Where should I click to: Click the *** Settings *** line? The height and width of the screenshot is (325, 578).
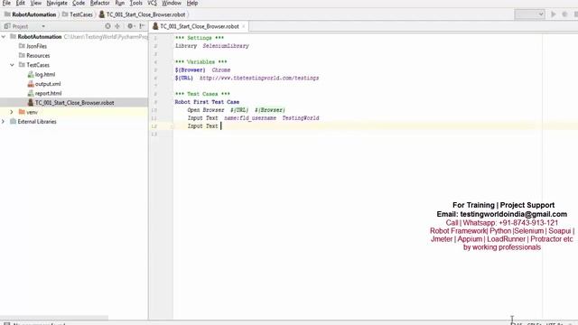pyautogui.click(x=200, y=38)
